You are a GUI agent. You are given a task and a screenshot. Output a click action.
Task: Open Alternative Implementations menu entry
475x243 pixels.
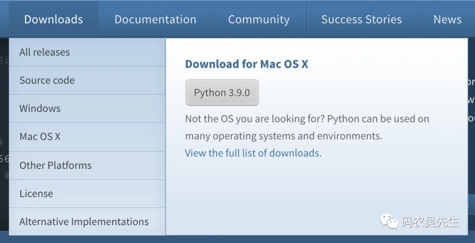click(87, 222)
